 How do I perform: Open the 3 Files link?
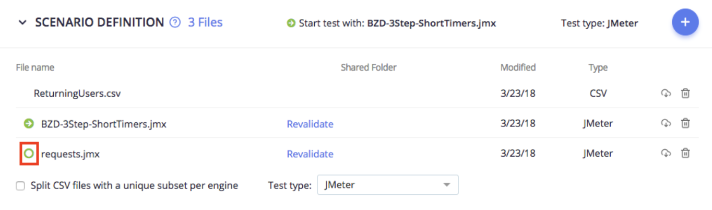coord(205,22)
